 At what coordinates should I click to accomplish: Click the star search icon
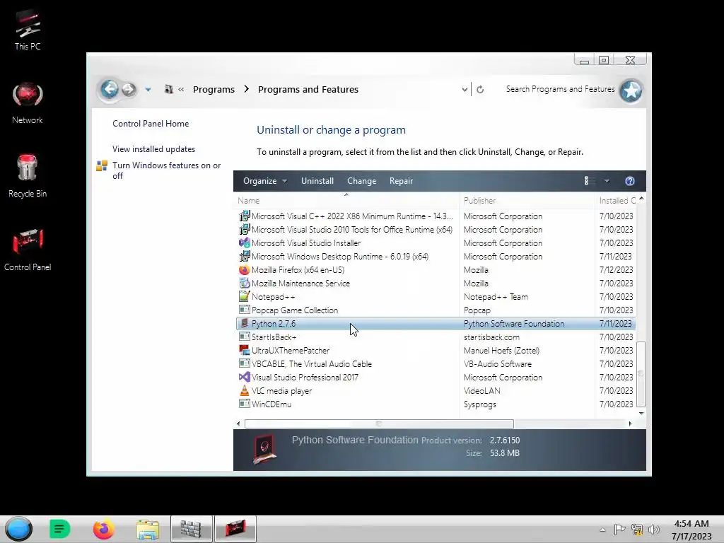[x=631, y=90]
